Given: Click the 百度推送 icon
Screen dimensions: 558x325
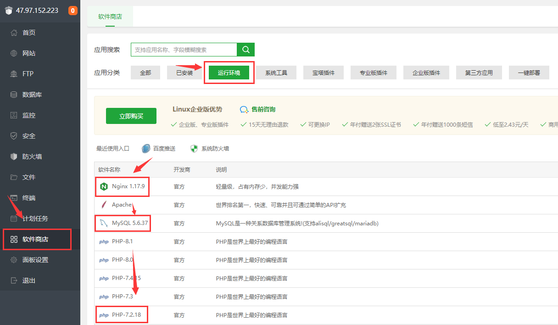Looking at the screenshot, I should (x=146, y=148).
